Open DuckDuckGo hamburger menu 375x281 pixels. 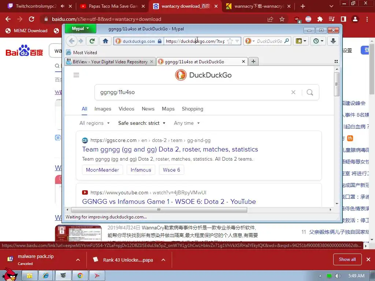(76, 75)
